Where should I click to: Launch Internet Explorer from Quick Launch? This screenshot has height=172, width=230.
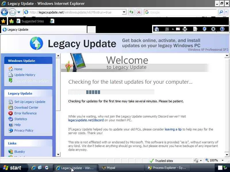[x=33, y=168]
